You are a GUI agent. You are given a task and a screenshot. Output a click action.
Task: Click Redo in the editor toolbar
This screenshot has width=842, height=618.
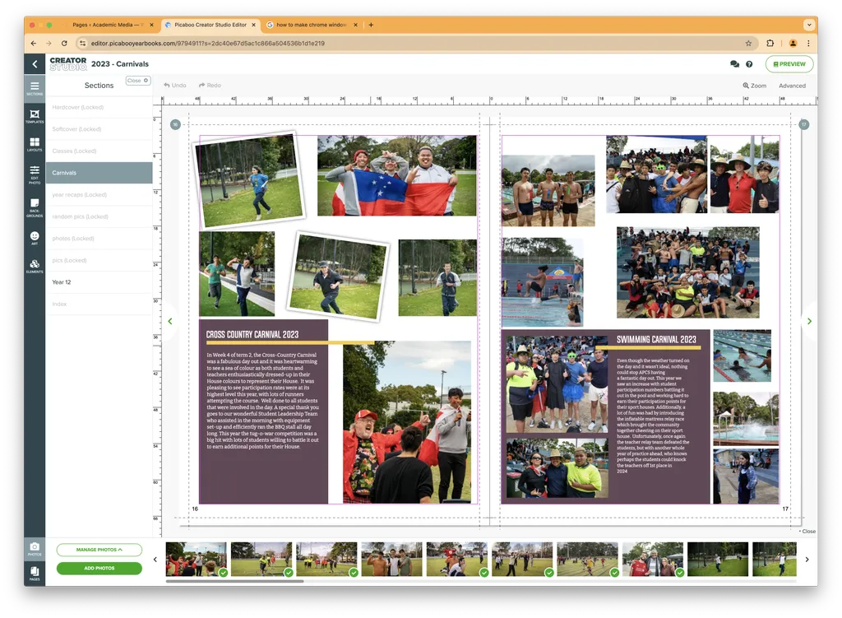(x=210, y=86)
